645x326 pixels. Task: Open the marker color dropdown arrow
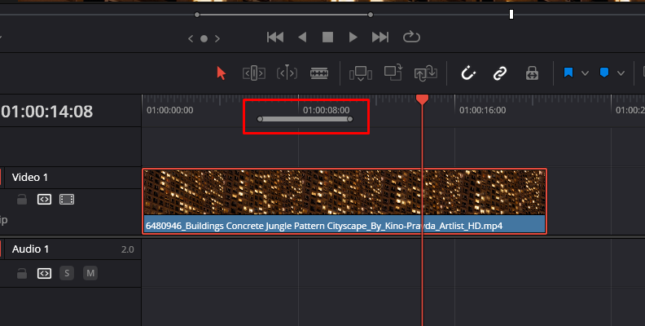(621, 73)
